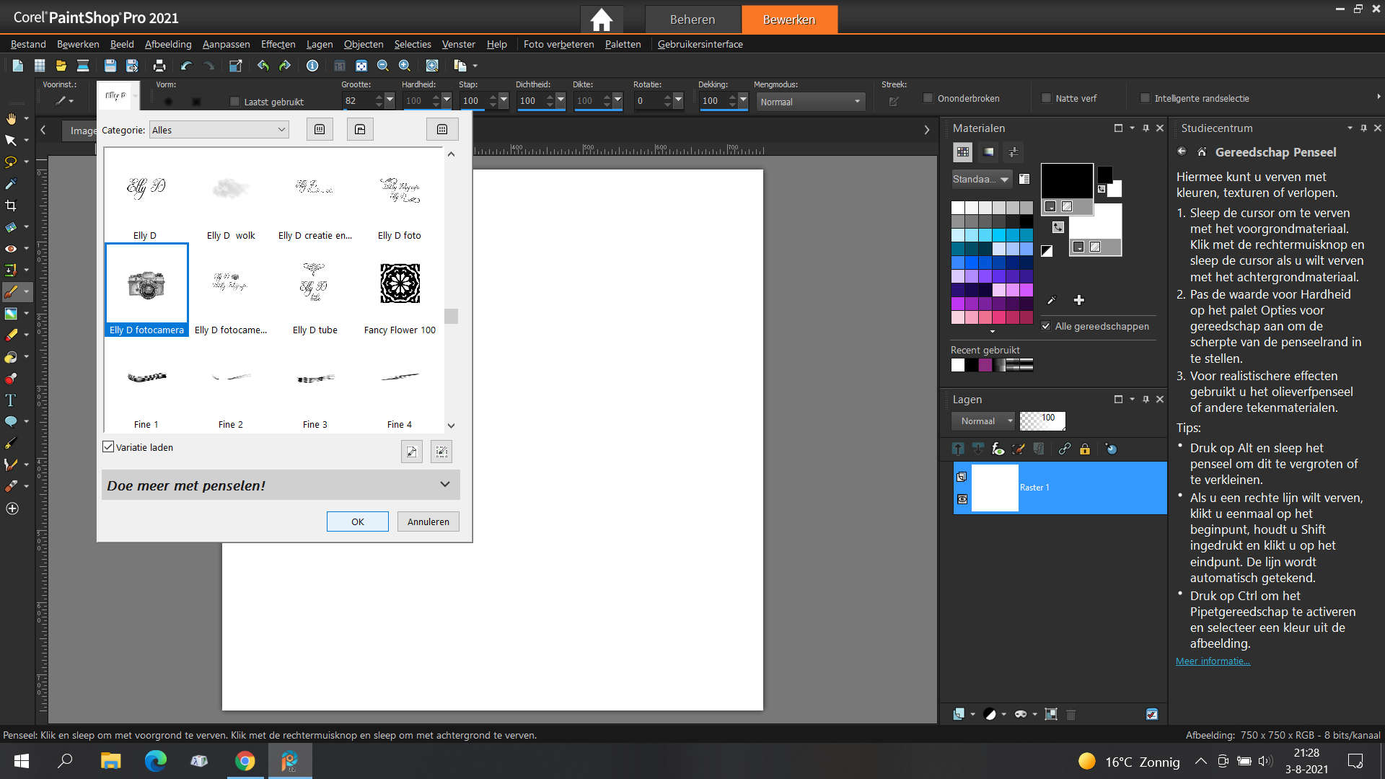Click the Zoom out magnifier icon
Image resolution: width=1385 pixels, height=779 pixels.
pos(383,66)
